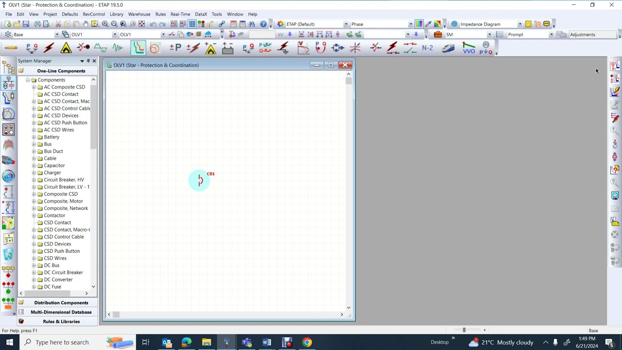Open the train (railway traction) mode icon
Screen dimensions: 622x350
(x=448, y=48)
